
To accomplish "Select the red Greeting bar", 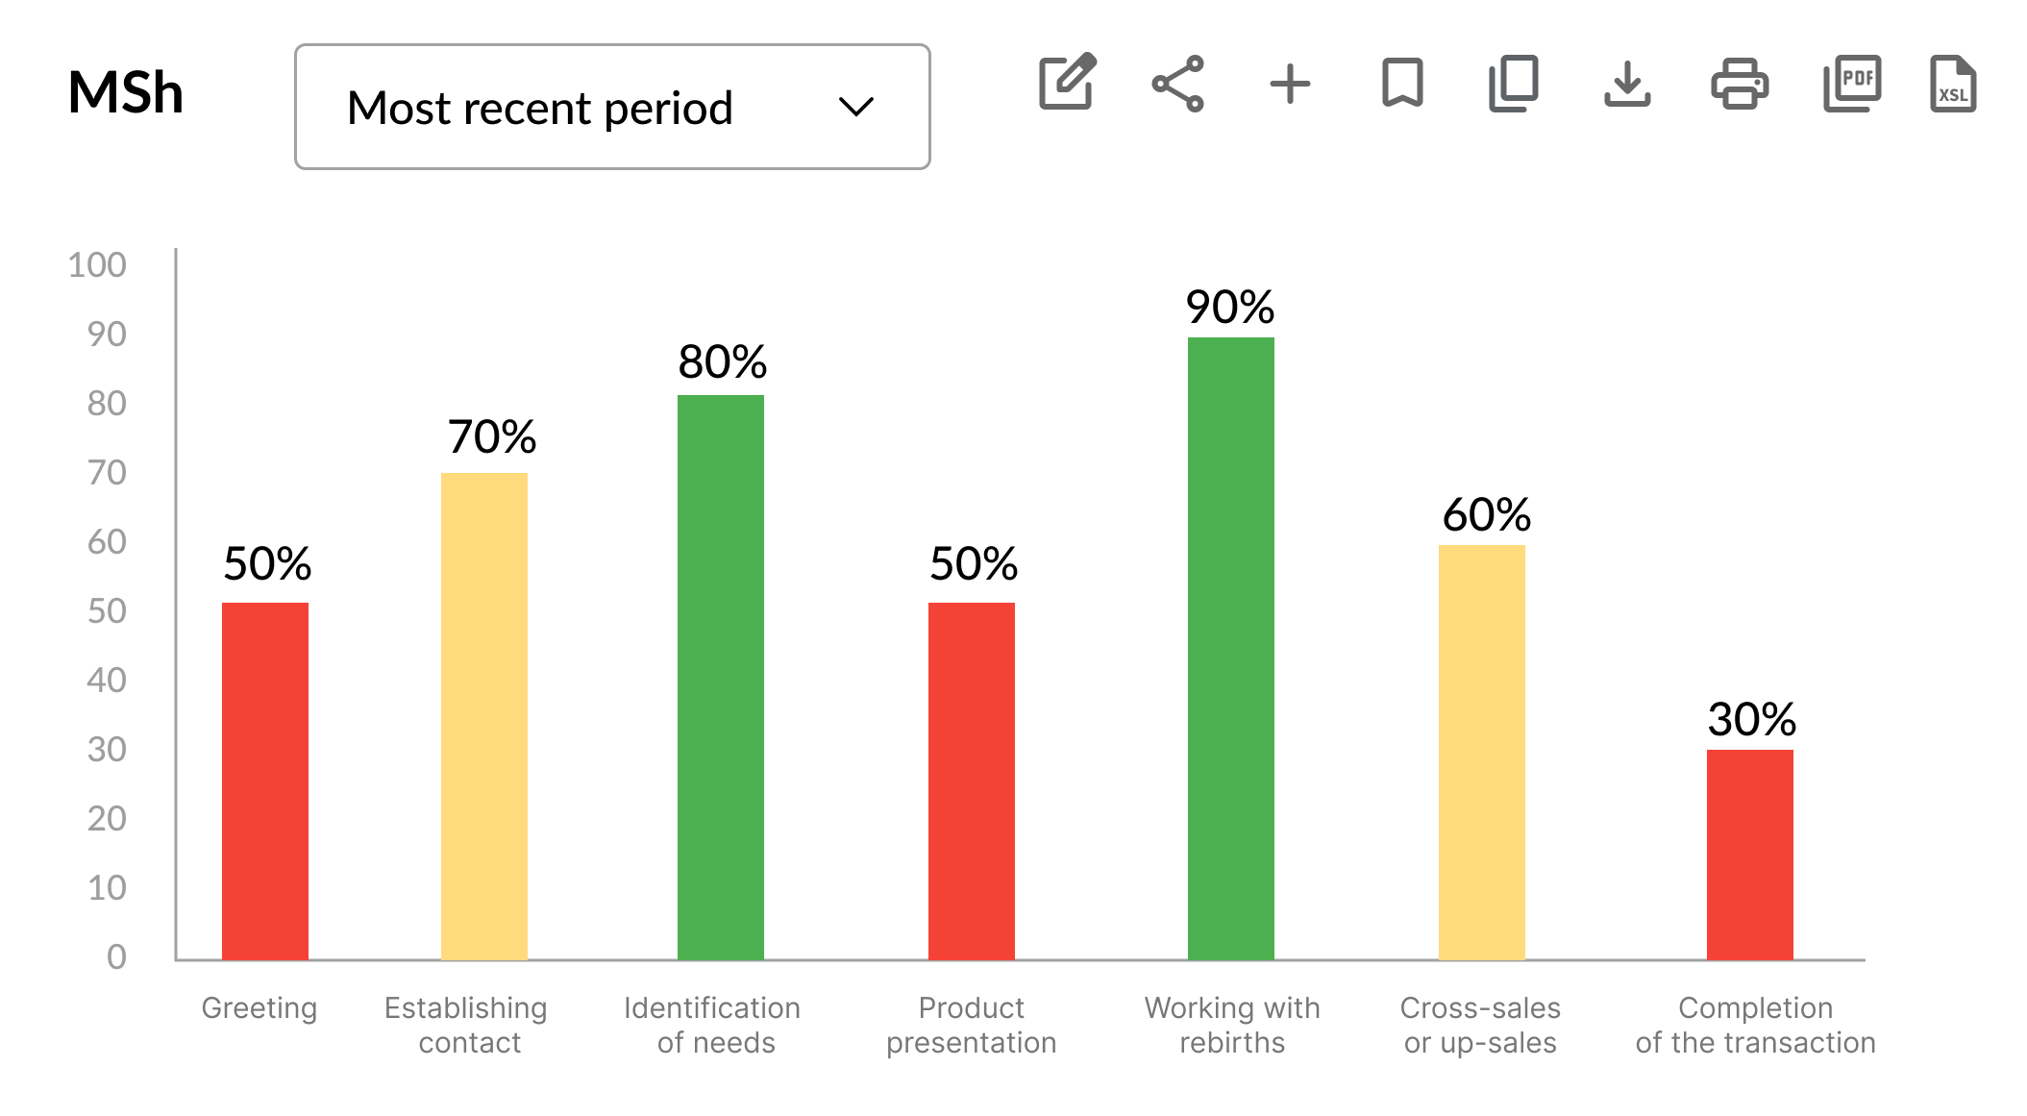I will 265,781.
